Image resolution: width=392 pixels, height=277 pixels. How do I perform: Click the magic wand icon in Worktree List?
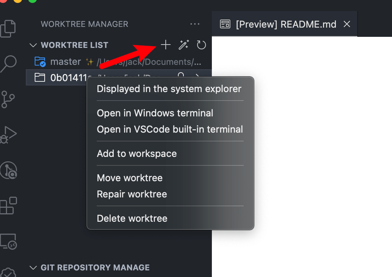184,45
